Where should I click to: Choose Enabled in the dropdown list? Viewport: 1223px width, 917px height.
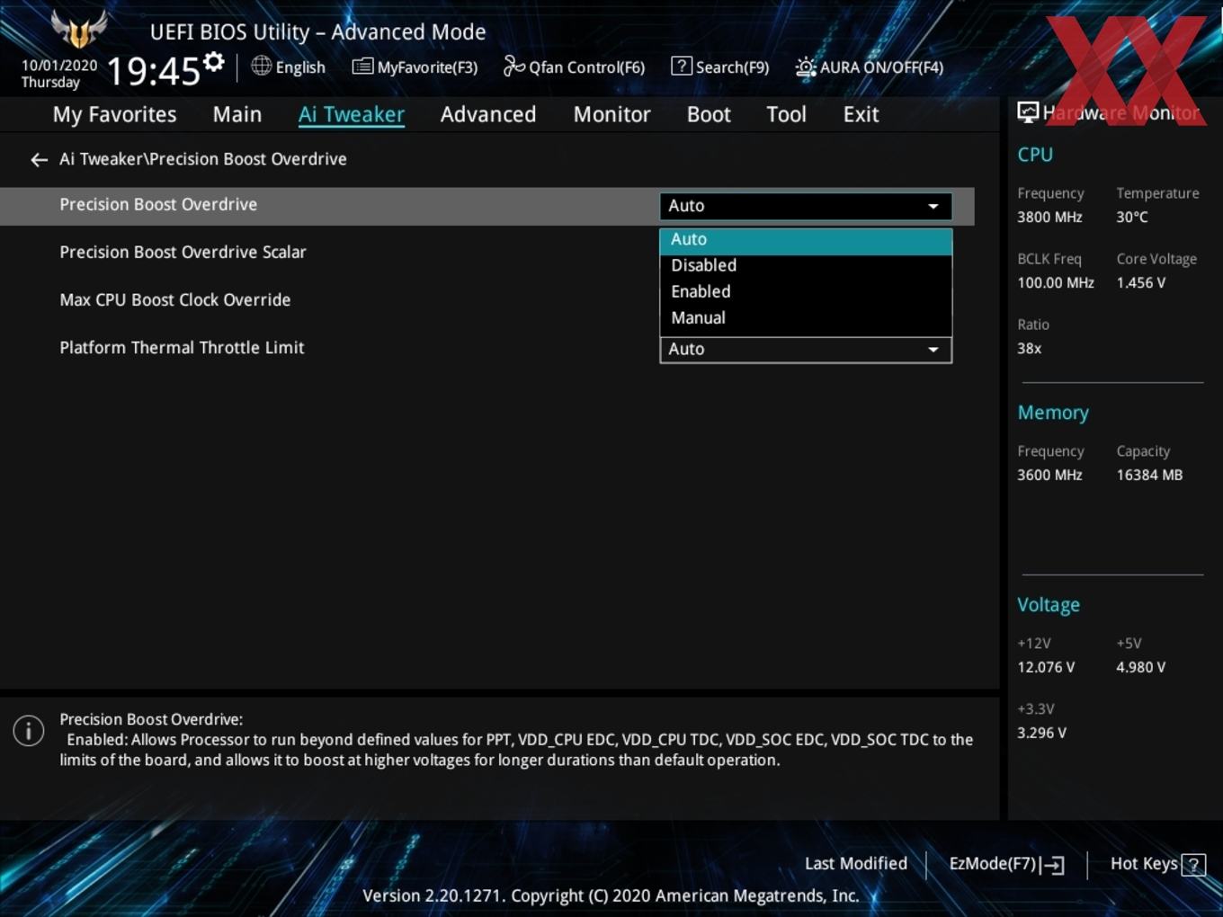tap(806, 292)
